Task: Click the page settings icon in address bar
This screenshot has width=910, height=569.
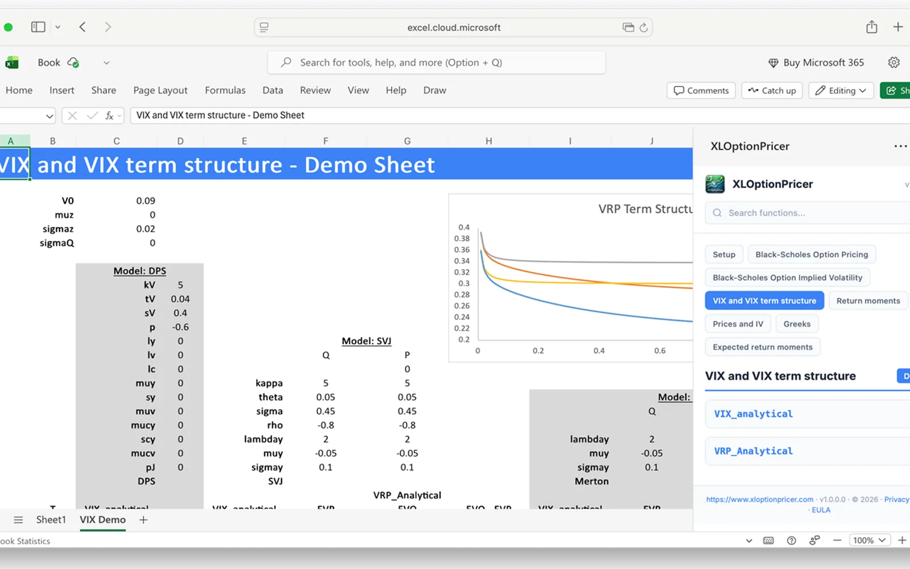Action: [x=264, y=27]
